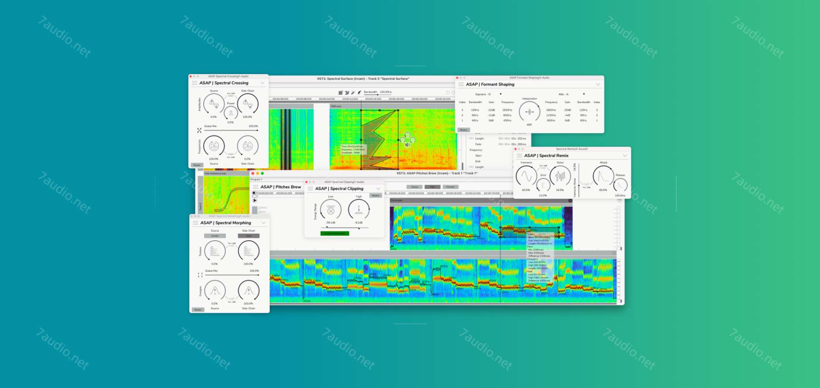The height and width of the screenshot is (388, 820).
Task: Expand the chevron in Spectral Clipping header
Action: pyautogui.click(x=378, y=188)
